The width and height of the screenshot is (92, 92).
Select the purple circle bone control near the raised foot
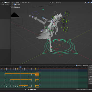coord(35,13)
